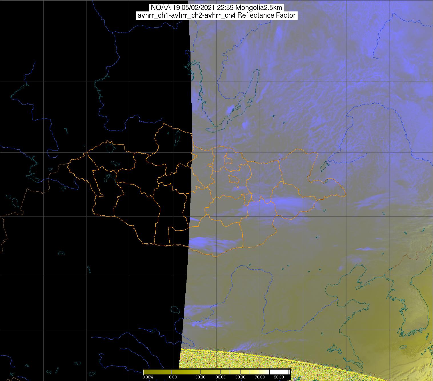Click the avhrr Reflectance Factor channel label
This screenshot has height=381, width=433.
point(216,15)
